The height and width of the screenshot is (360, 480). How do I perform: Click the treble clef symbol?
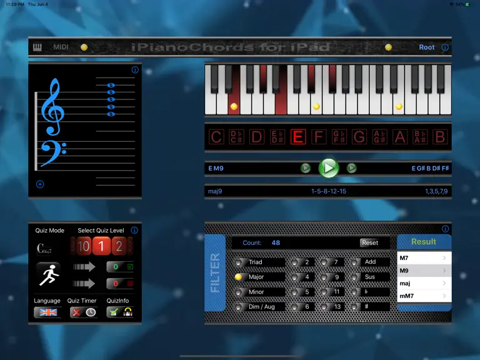[52, 106]
